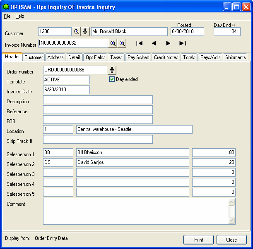Select the Shipments tab
The width and height of the screenshot is (253, 249).
235,57
